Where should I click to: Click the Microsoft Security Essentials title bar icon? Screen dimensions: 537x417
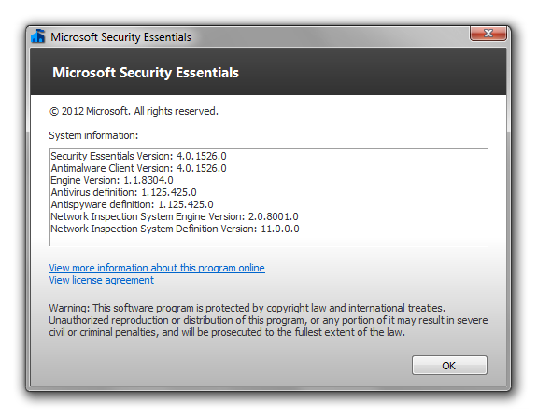pyautogui.click(x=38, y=36)
